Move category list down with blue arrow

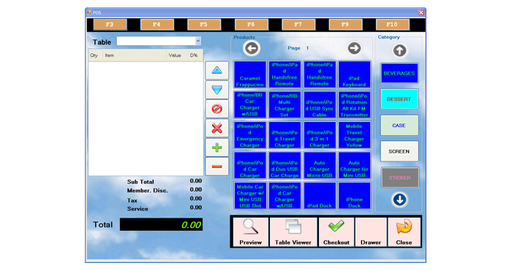pyautogui.click(x=399, y=199)
